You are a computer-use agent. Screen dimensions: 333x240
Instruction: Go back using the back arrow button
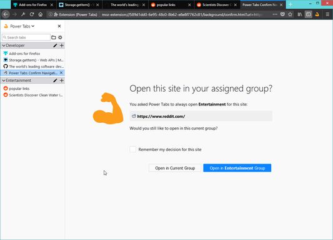[x=6, y=14]
